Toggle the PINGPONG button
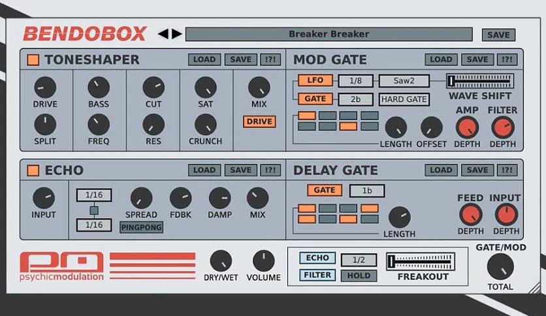Screen dimensions: 546x316 pyautogui.click(x=141, y=227)
